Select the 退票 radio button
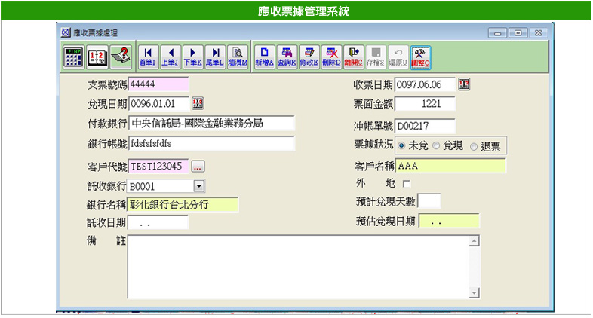This screenshot has height=318, width=593. coord(474,145)
